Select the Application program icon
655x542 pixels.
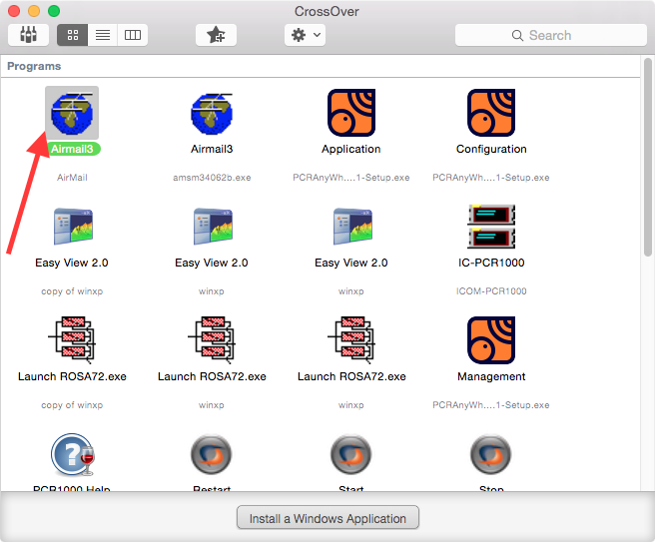coord(351,113)
